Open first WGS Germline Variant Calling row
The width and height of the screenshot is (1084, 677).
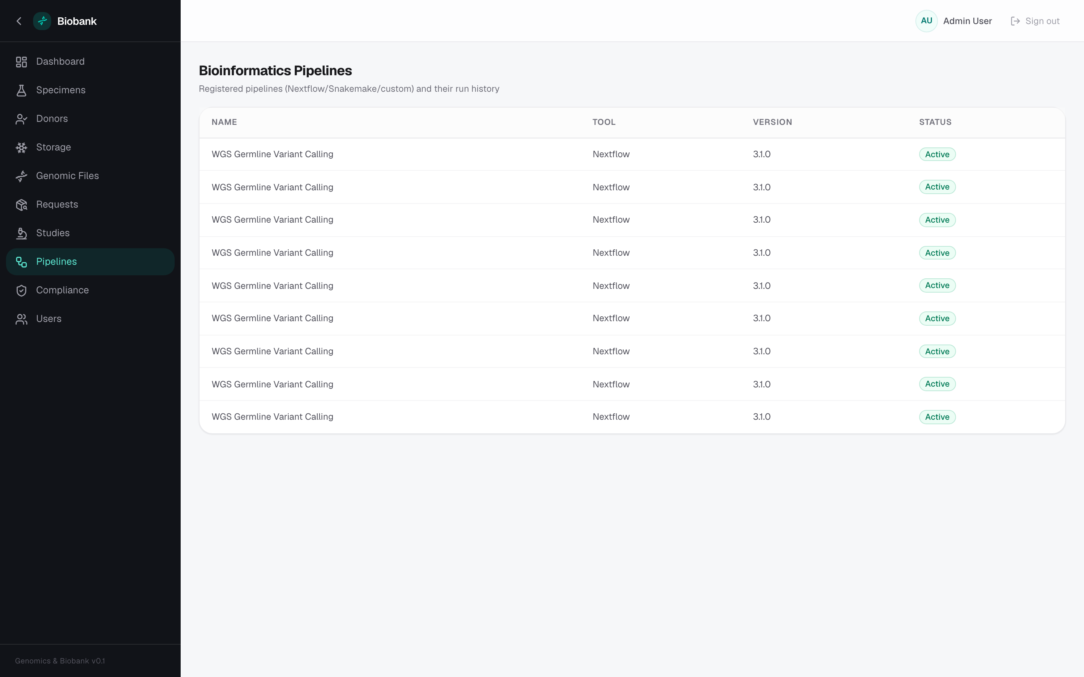(x=632, y=155)
